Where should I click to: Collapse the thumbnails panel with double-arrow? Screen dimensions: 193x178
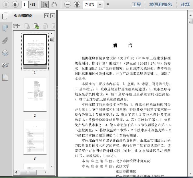click(46, 16)
